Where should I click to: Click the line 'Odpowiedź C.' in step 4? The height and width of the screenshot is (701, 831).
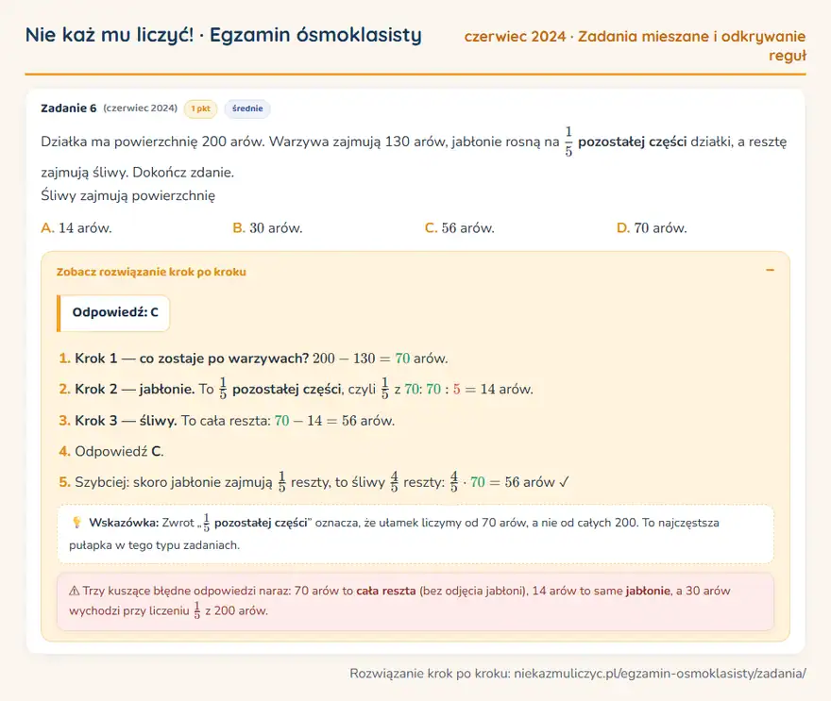pos(119,452)
